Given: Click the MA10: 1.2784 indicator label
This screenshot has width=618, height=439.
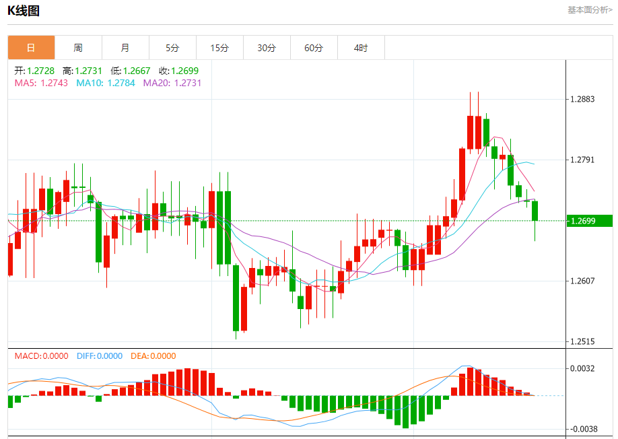Looking at the screenshot, I should coord(106,83).
